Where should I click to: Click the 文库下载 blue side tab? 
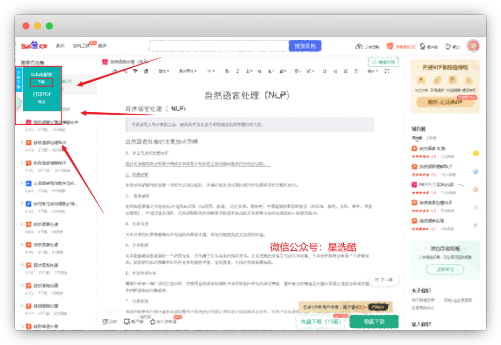click(19, 79)
